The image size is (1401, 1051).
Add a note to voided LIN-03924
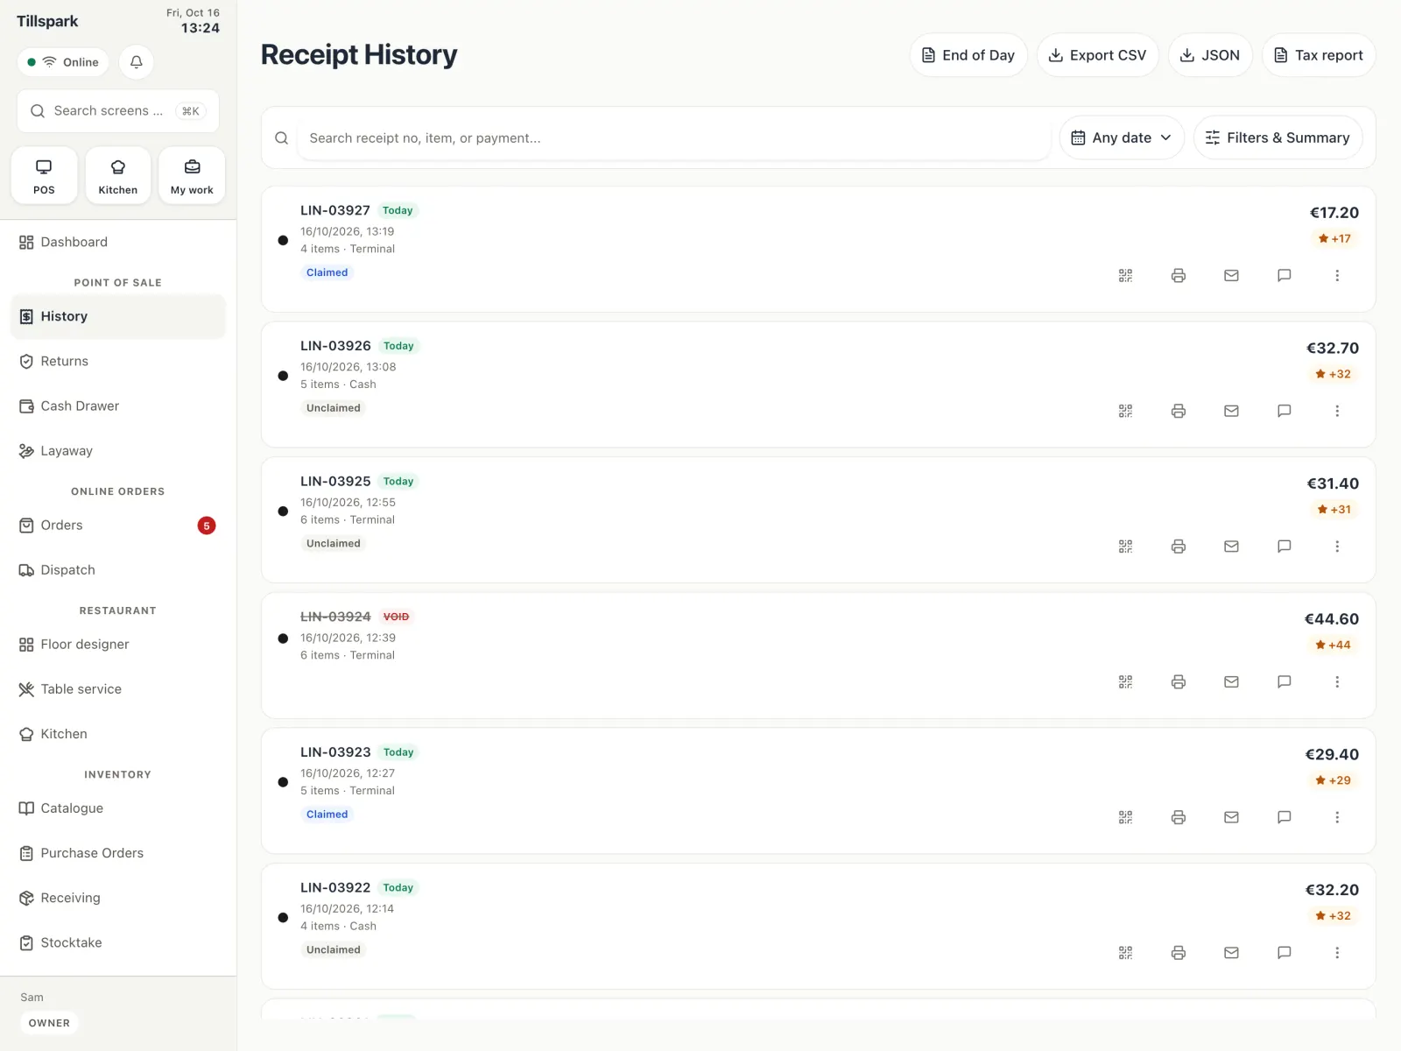(1285, 682)
